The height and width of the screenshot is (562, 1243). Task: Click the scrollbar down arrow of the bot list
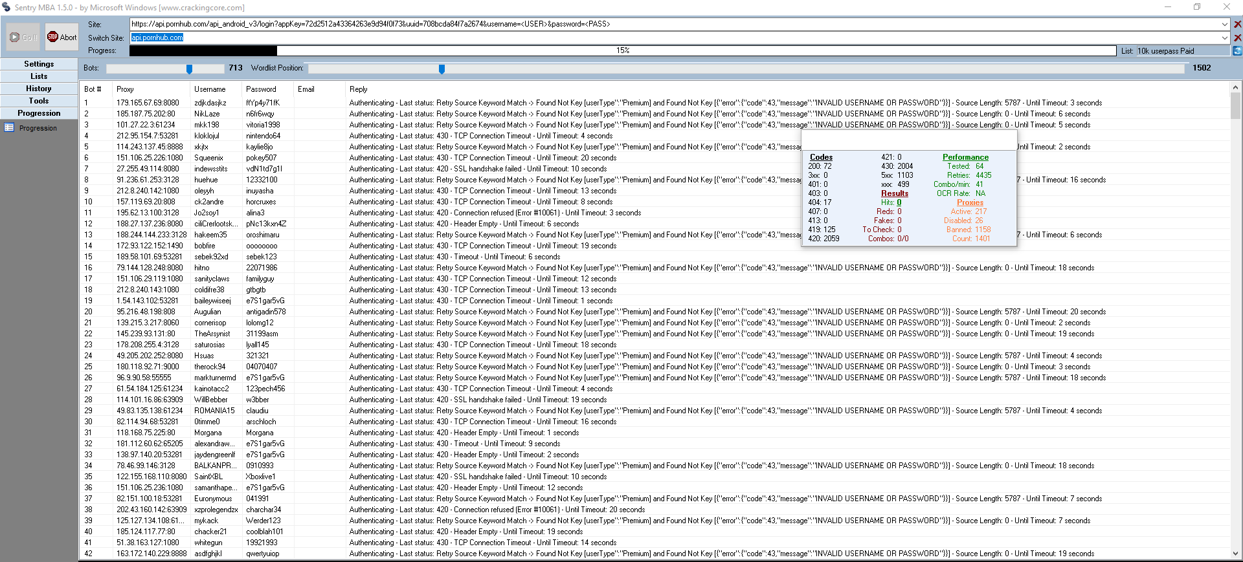click(1236, 554)
